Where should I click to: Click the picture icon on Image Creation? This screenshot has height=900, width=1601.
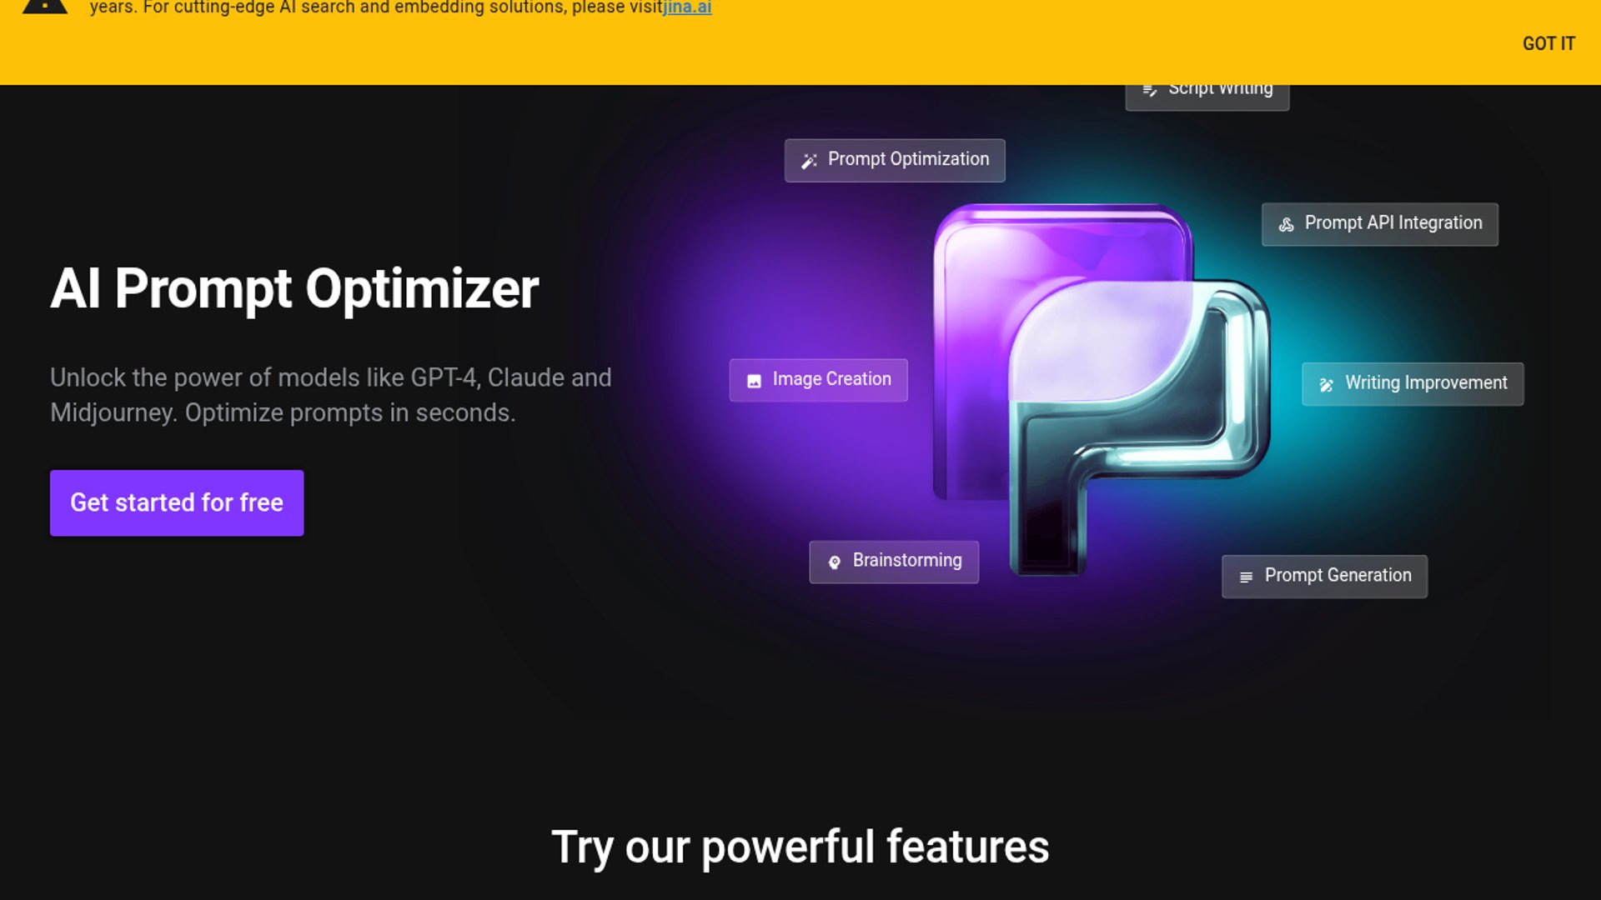(754, 381)
